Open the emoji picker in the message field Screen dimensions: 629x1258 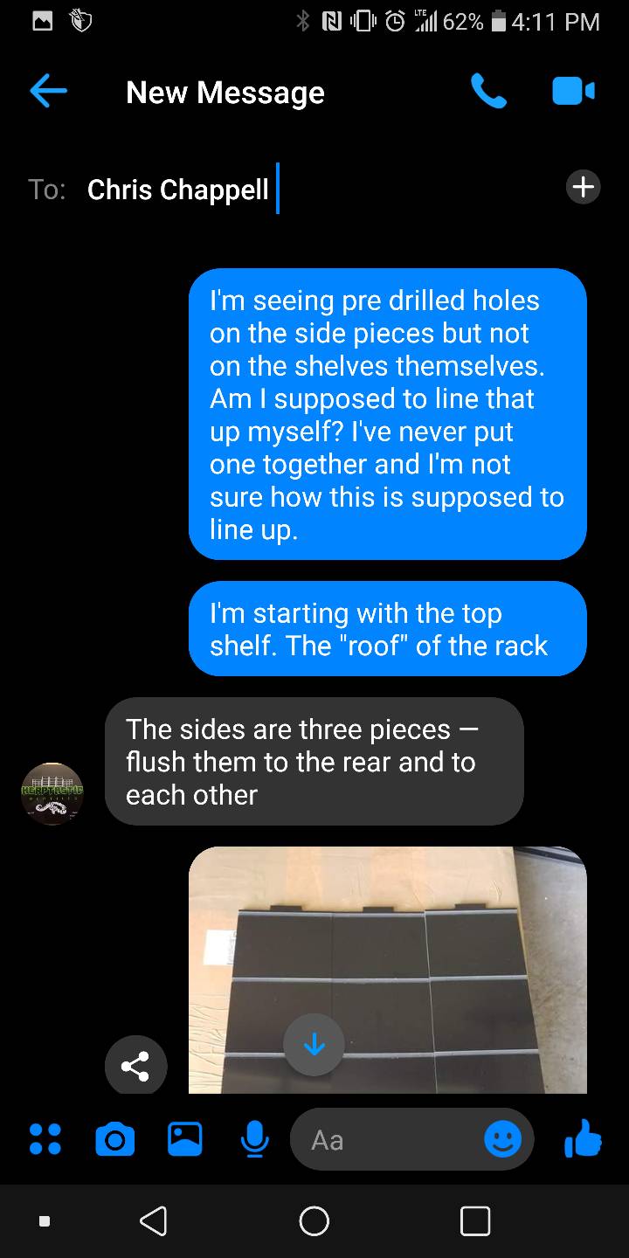503,1139
